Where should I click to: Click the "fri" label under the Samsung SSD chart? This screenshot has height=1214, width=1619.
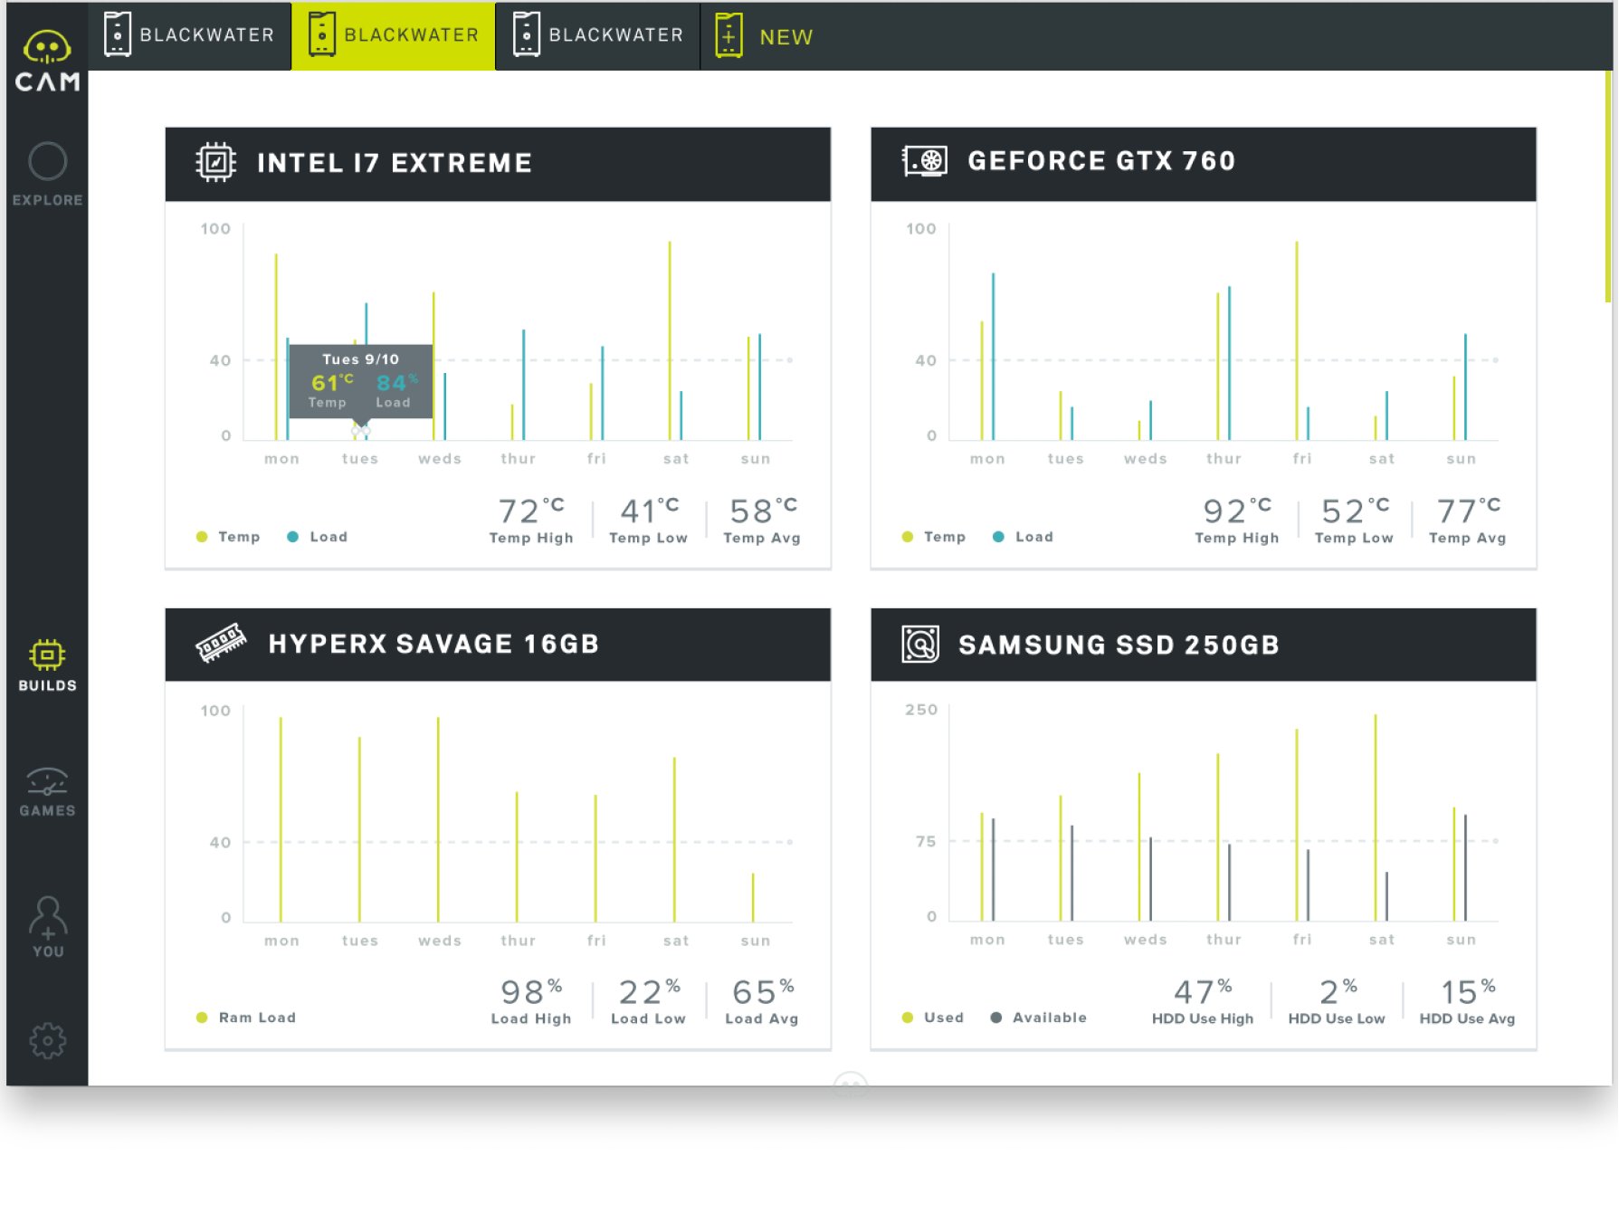(x=1302, y=940)
